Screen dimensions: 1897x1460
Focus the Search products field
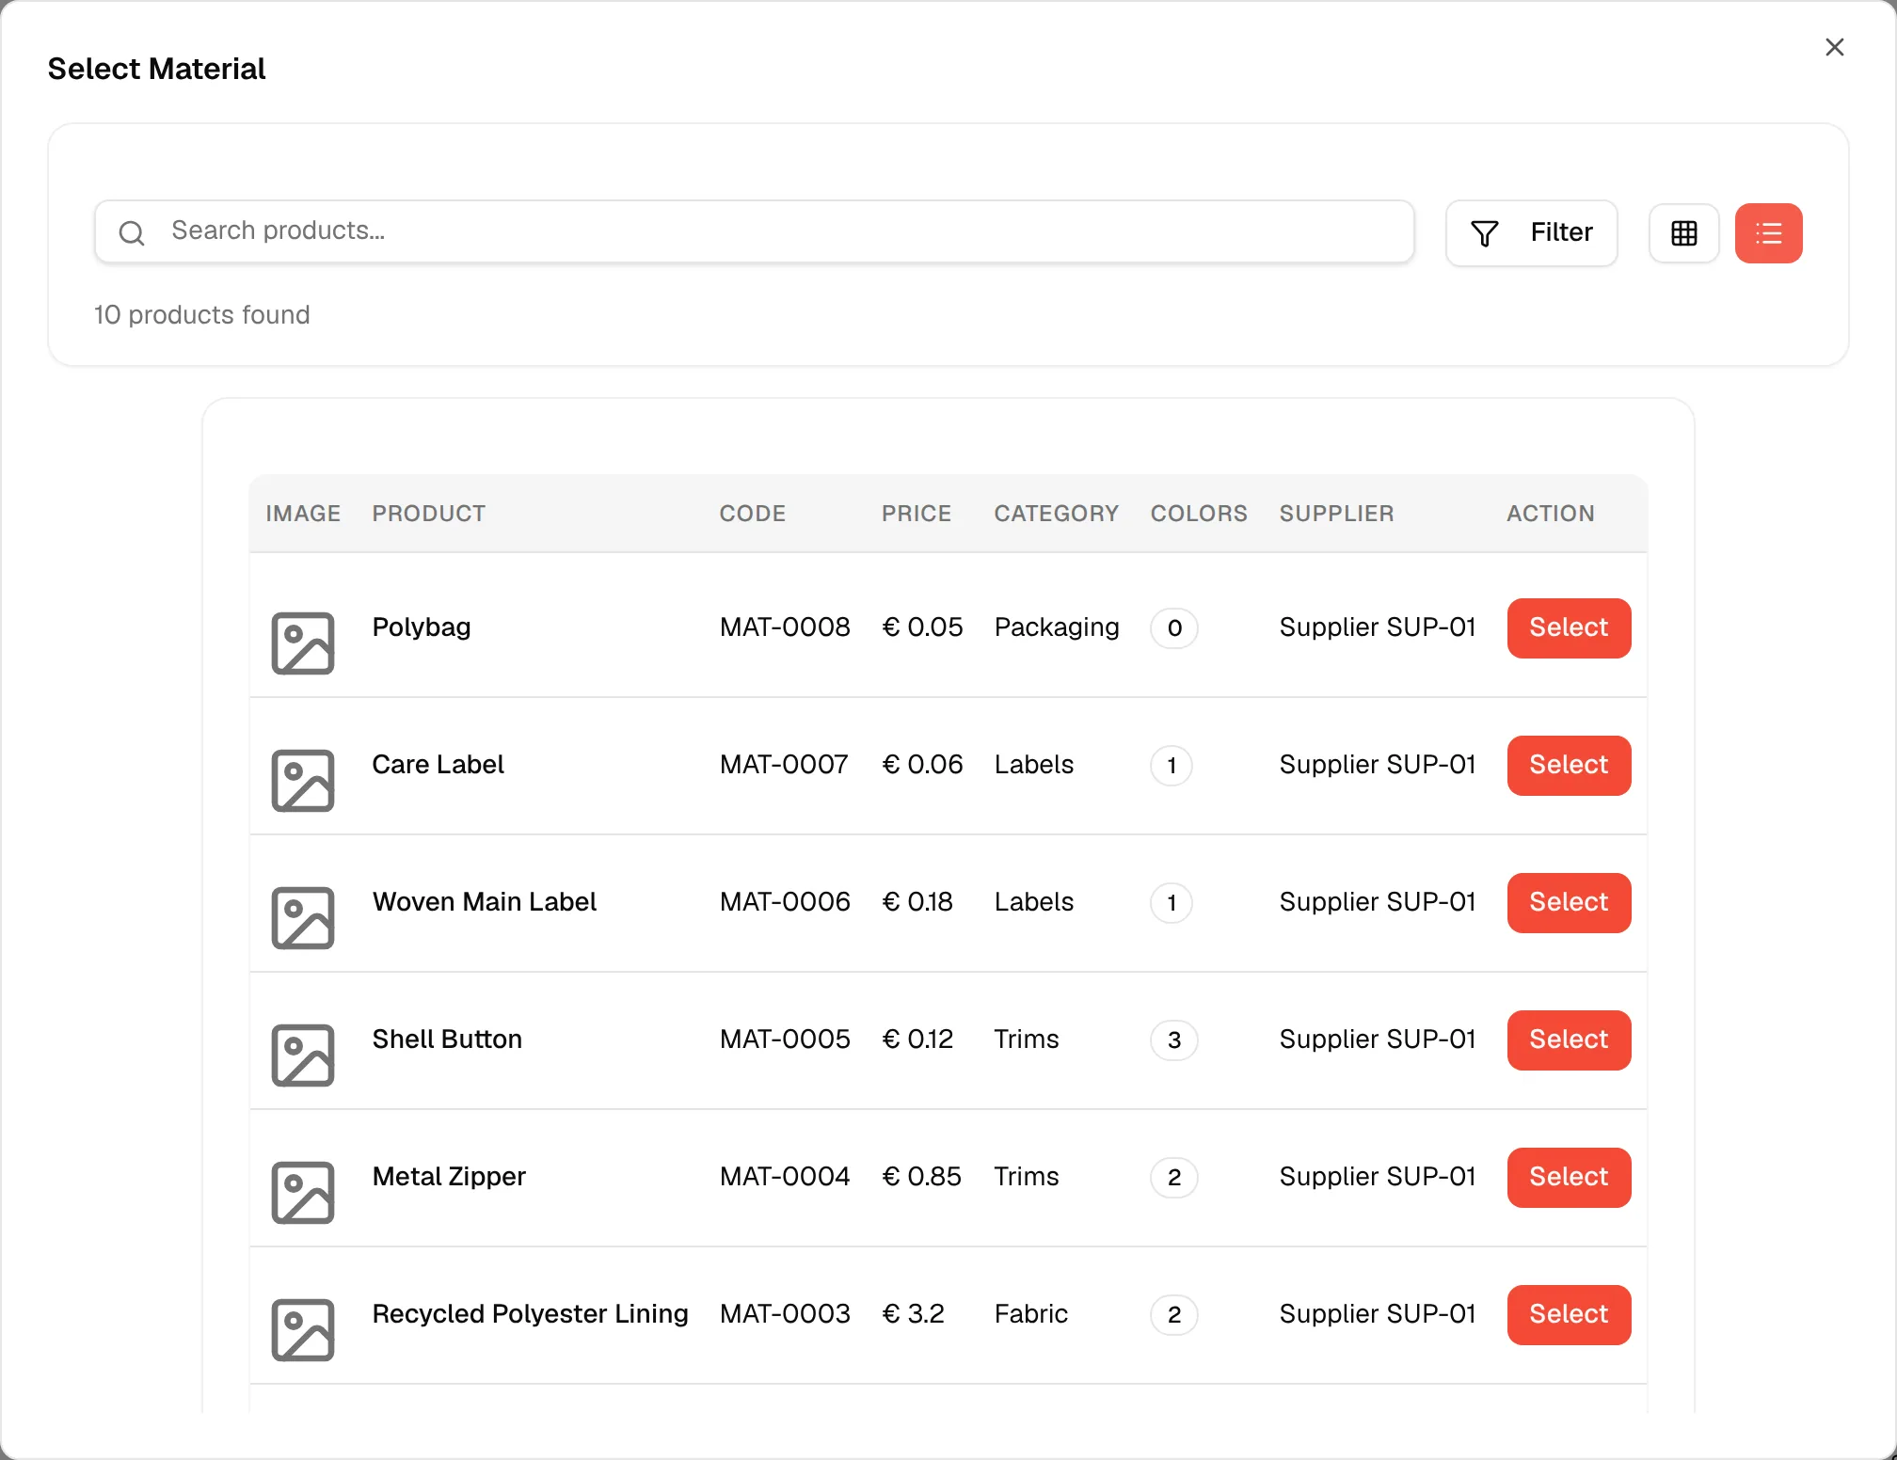click(x=754, y=231)
